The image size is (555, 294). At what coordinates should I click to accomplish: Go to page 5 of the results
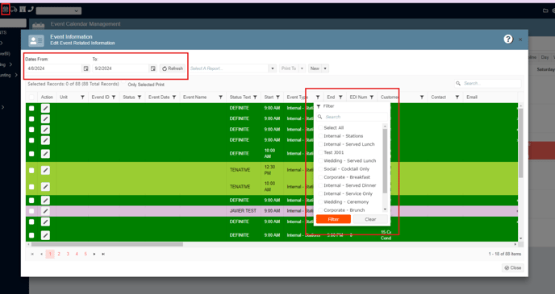tap(86, 254)
